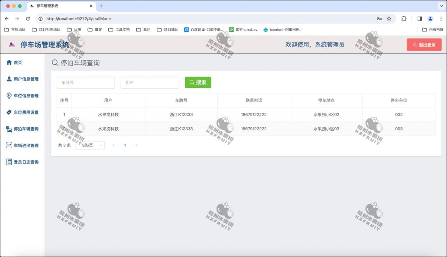This screenshot has height=257, width=447.
Task: Click the car logo beside 停车场管理系统 title
Action: pyautogui.click(x=11, y=44)
